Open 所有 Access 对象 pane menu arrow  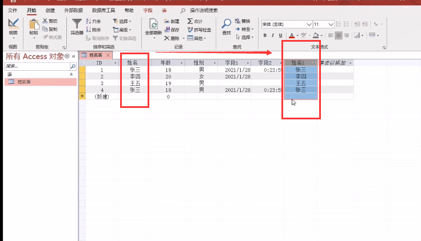67,57
